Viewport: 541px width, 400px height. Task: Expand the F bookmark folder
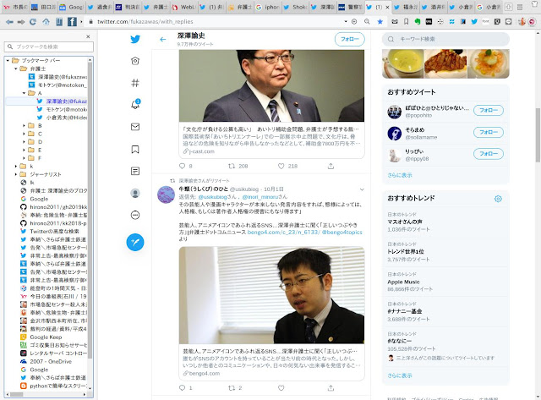pos(24,158)
